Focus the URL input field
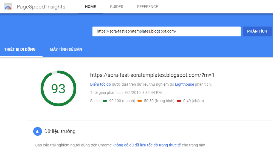This screenshot has width=273, height=153. [166, 31]
